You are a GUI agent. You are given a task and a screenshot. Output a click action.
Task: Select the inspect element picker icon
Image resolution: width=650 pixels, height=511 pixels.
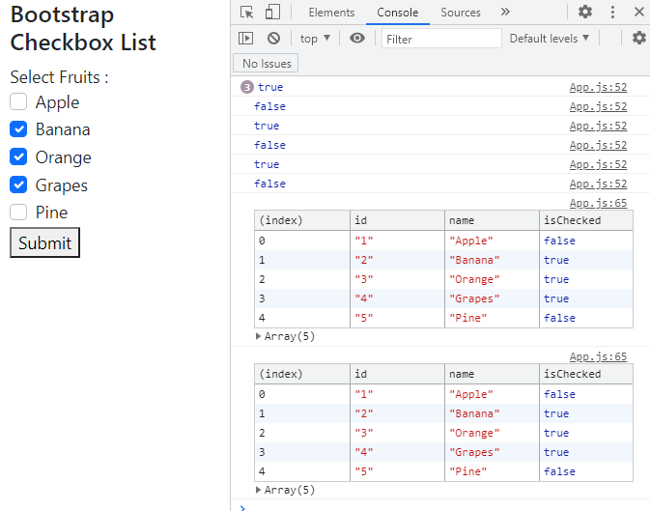pos(247,13)
